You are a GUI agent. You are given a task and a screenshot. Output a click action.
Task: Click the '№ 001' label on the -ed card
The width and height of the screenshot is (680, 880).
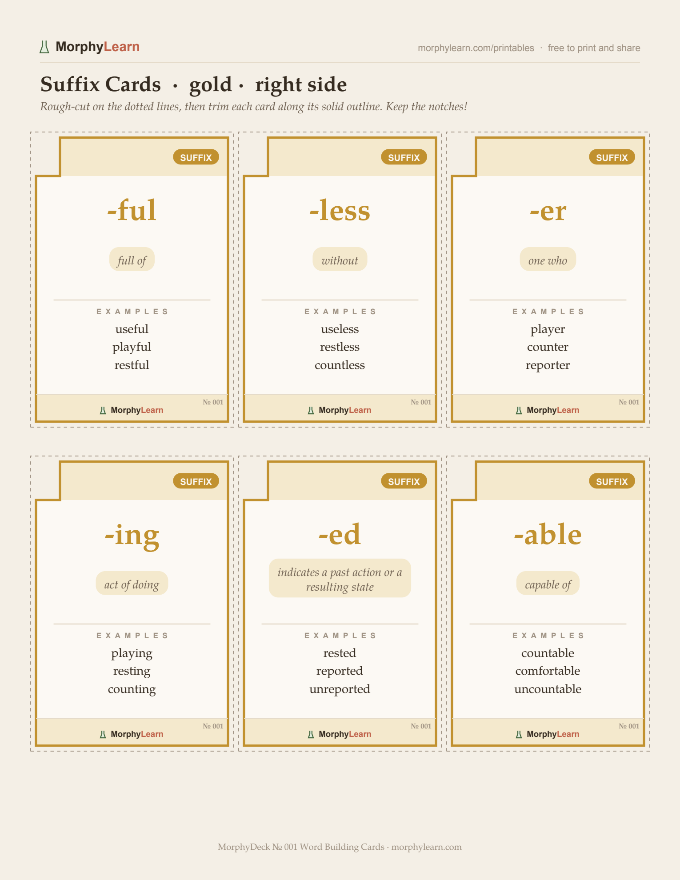[x=421, y=726]
